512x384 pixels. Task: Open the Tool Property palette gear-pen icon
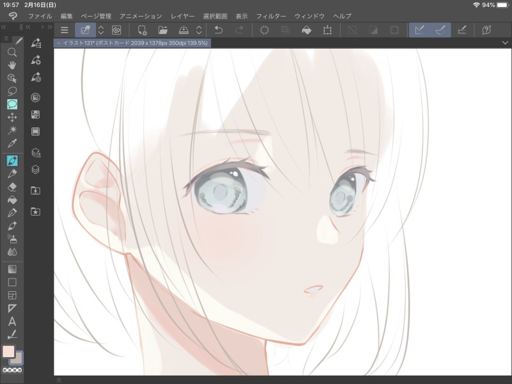36,60
